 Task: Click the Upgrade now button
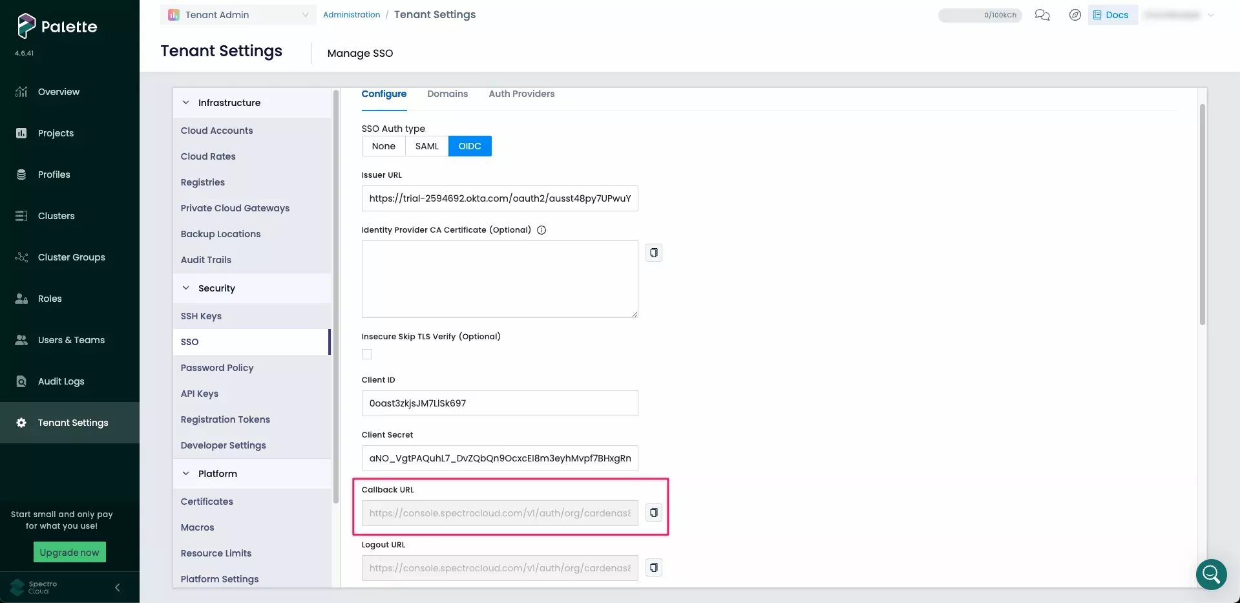[x=69, y=552]
